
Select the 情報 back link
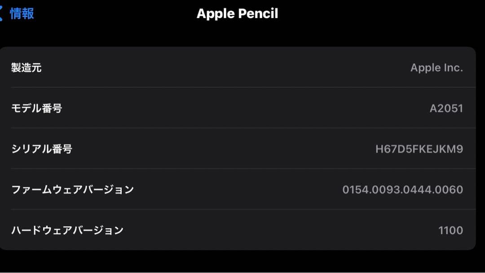[x=22, y=13]
